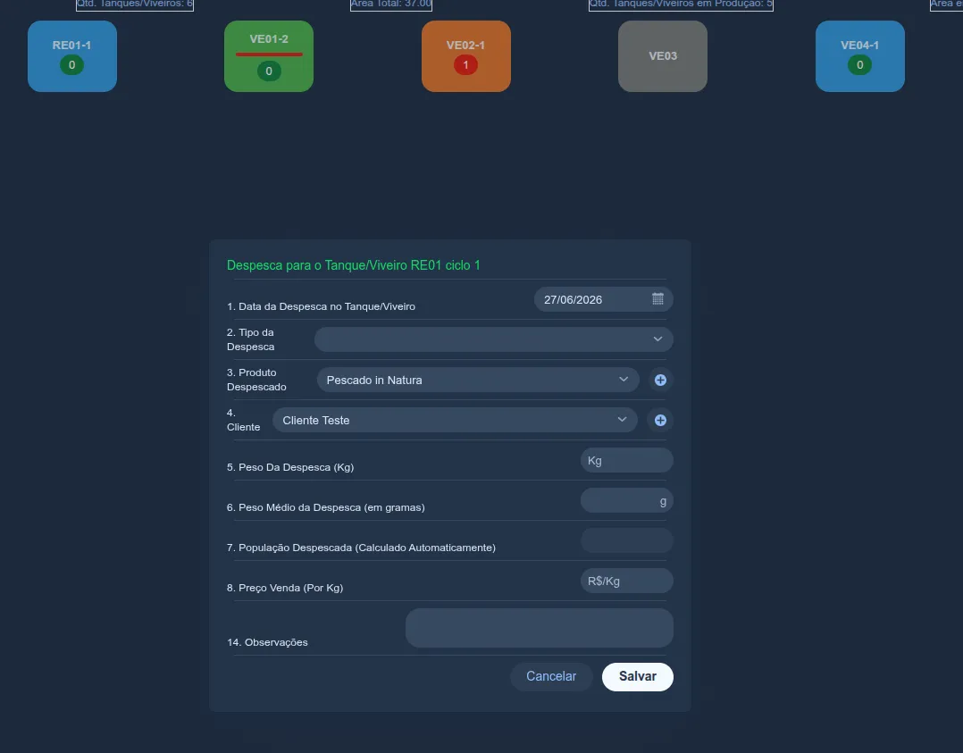The width and height of the screenshot is (963, 753).
Task: Expand the Produto Despescado dropdown
Action: point(478,380)
